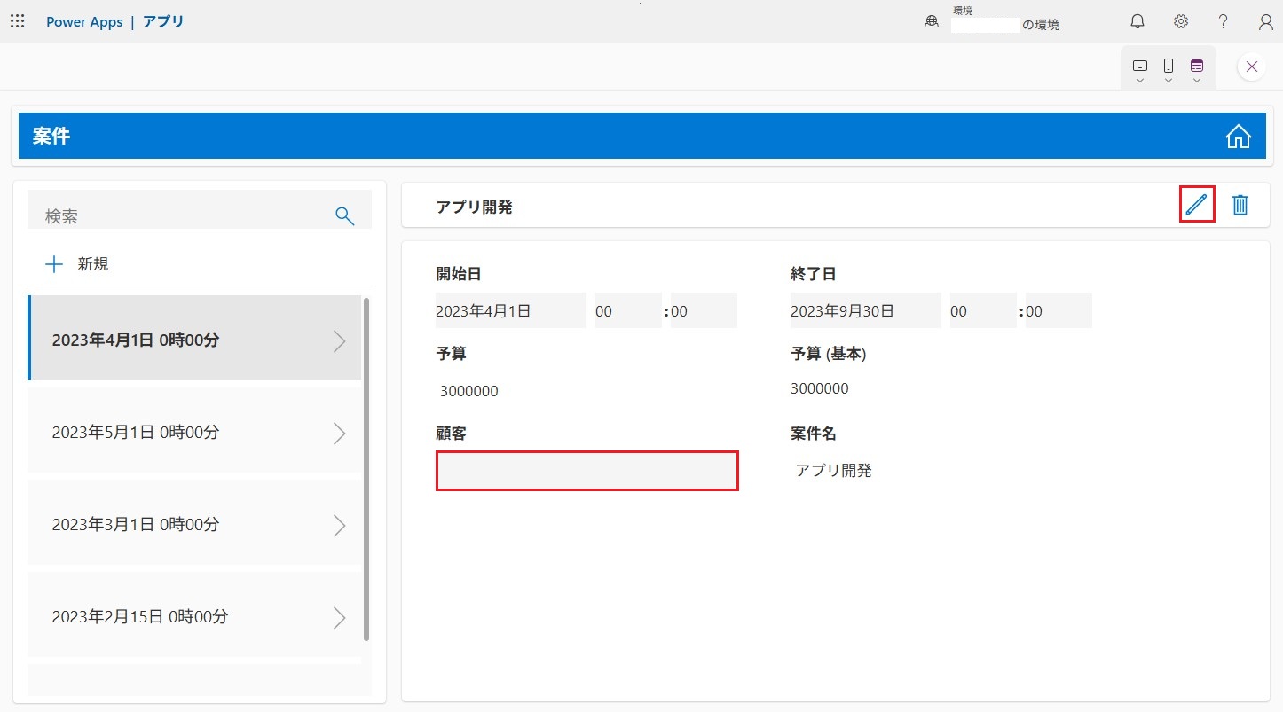Click the search magnifier icon

[x=344, y=215]
